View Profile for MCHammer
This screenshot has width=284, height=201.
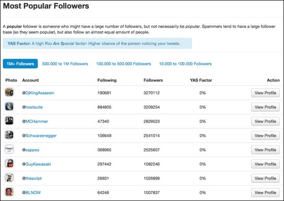[x=266, y=121]
